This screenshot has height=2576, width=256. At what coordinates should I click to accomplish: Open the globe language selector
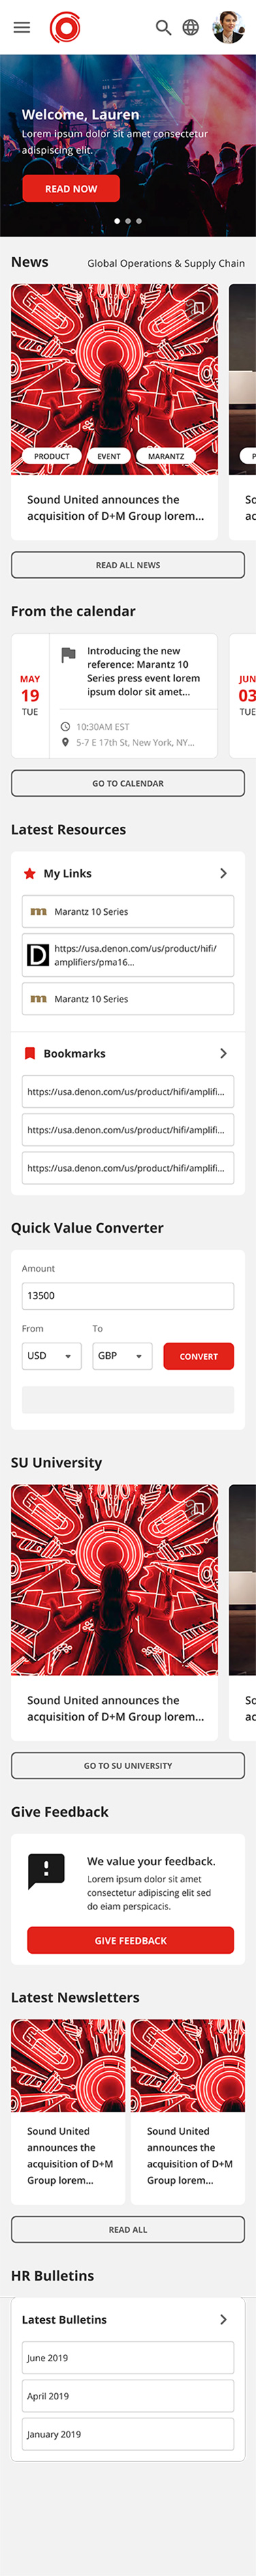[x=190, y=28]
